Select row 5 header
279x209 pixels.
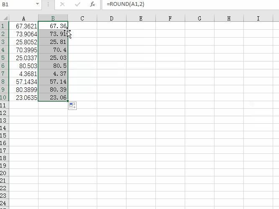pos(4,58)
